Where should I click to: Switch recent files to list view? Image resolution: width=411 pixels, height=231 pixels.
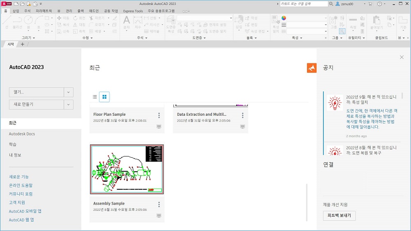pyautogui.click(x=95, y=97)
